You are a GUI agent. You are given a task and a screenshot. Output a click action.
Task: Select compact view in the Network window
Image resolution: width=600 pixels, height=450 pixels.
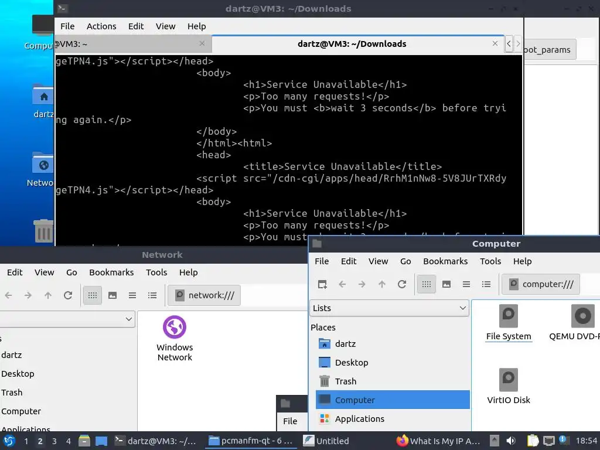click(x=132, y=295)
